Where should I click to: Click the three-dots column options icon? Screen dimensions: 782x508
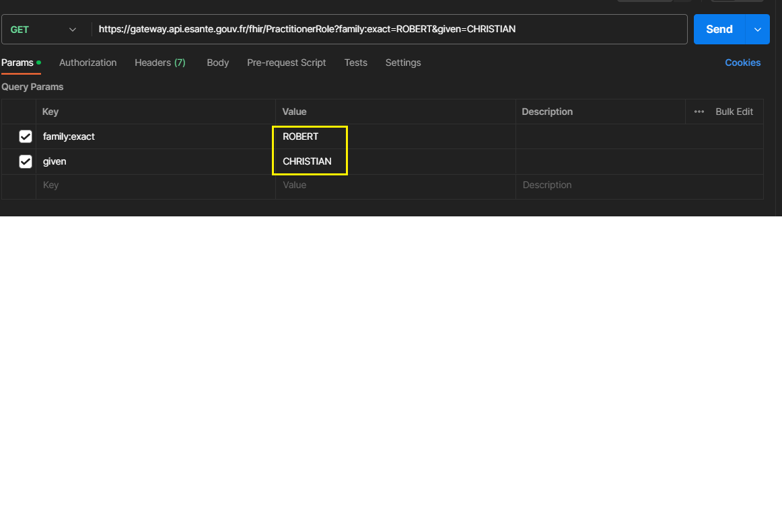pyautogui.click(x=699, y=112)
